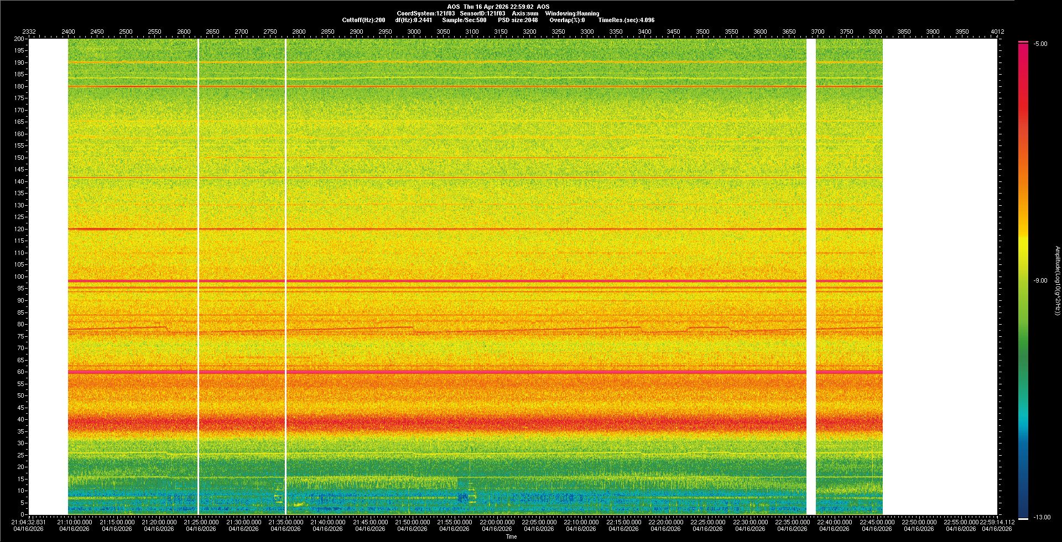This screenshot has width=1062, height=542.
Task: Click the 3000 tick on top axis
Action: 414,32
